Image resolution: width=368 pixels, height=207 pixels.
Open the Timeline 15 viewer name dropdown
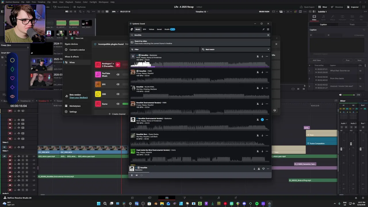(x=202, y=11)
